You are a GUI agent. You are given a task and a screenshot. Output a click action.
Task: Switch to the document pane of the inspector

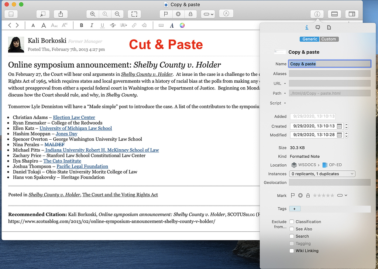click(329, 27)
